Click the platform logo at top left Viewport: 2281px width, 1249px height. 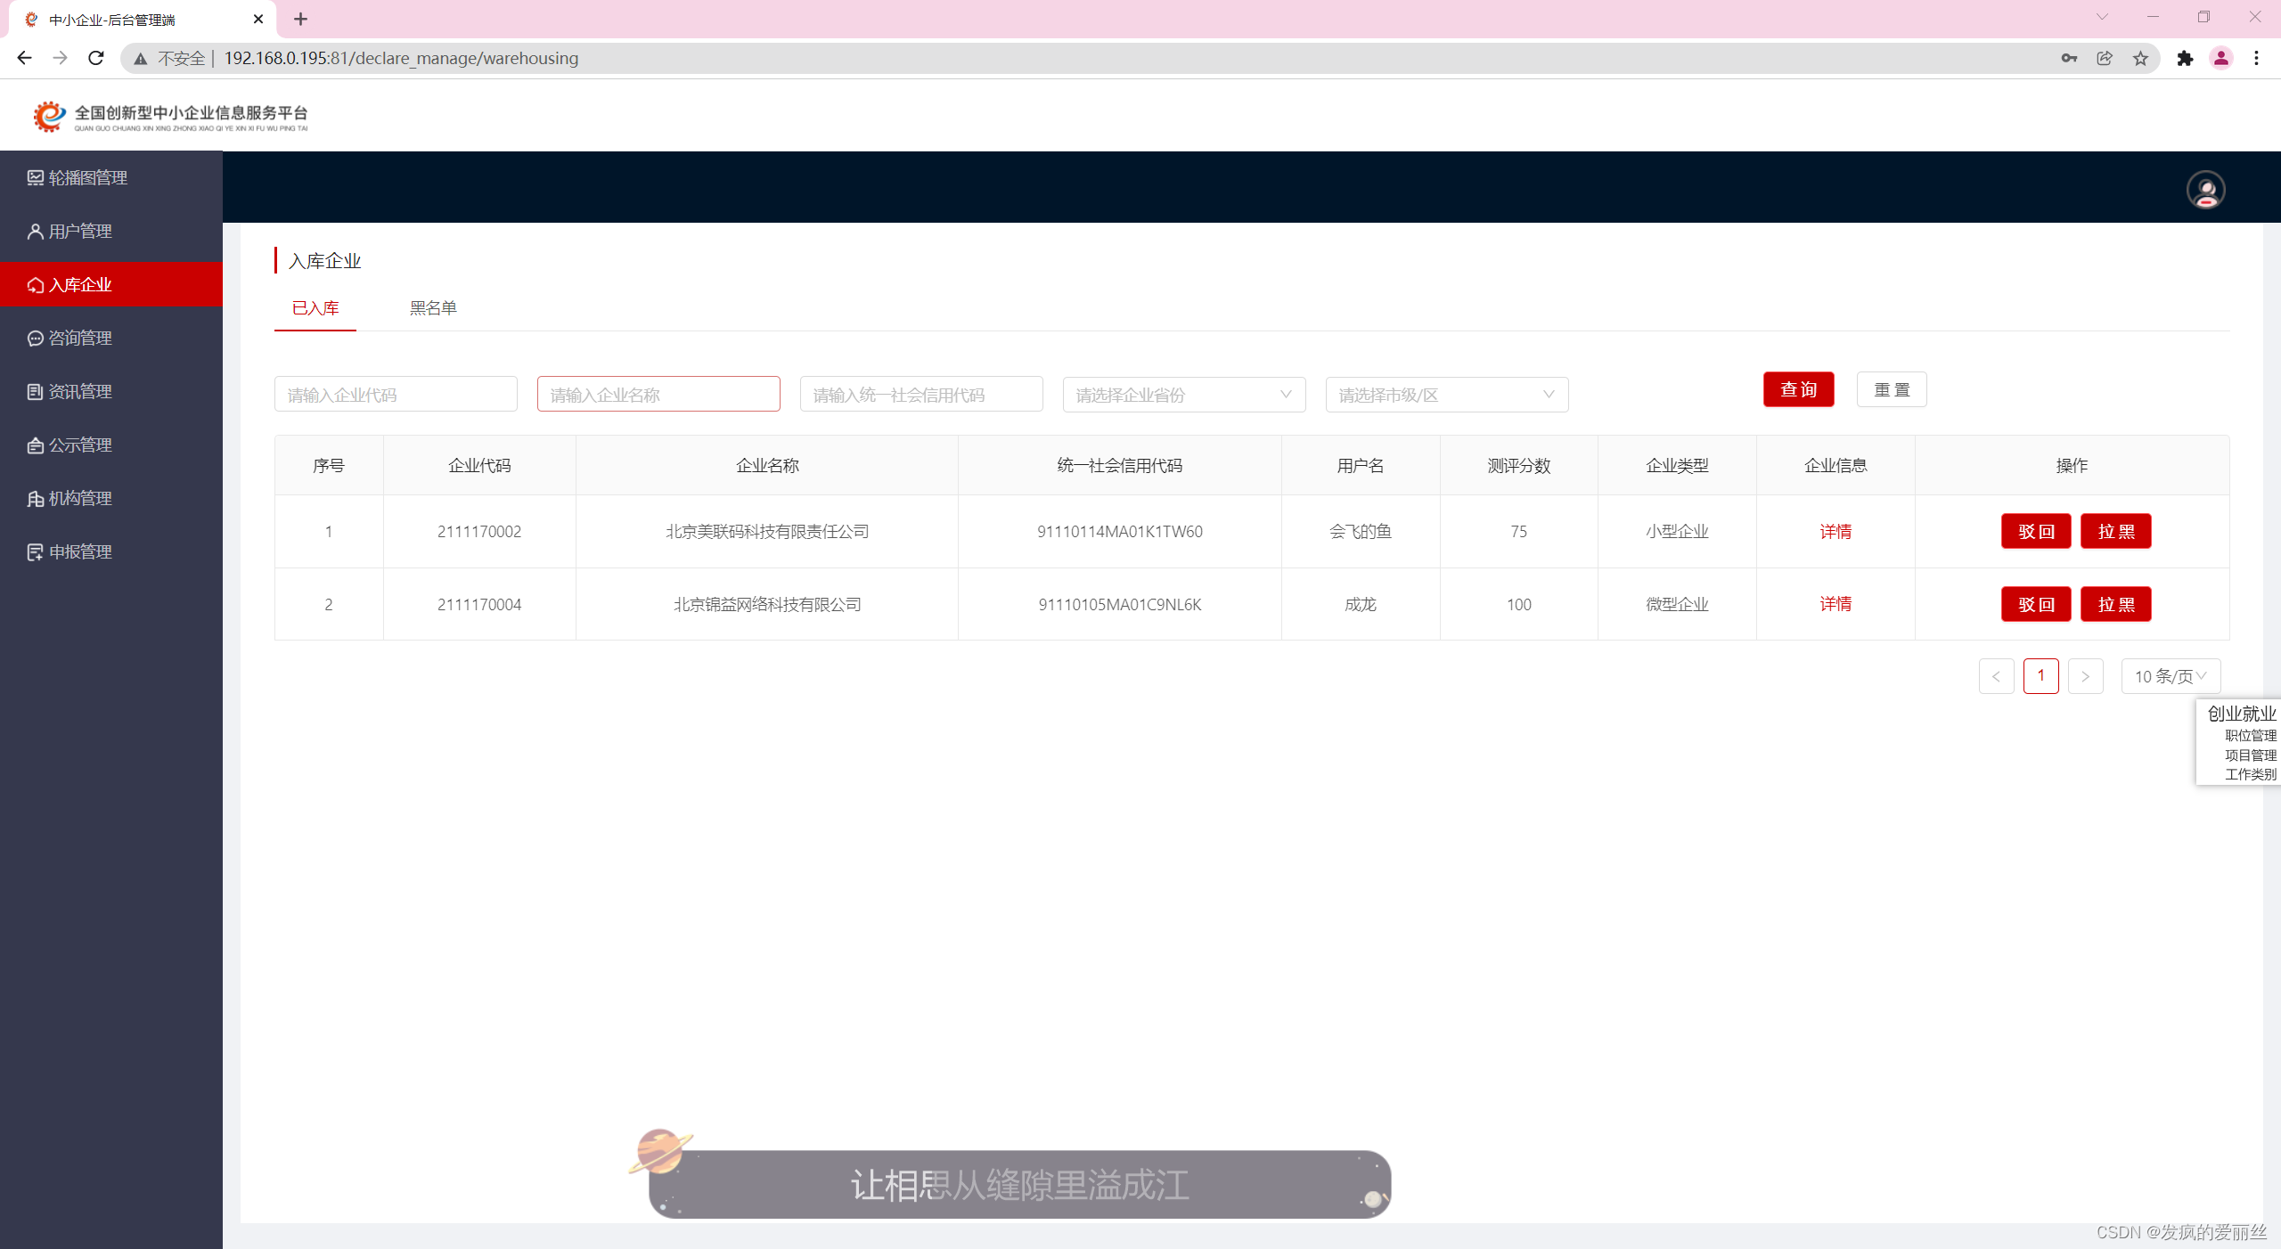(x=170, y=116)
